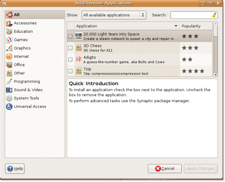The height and width of the screenshot is (182, 225).
Task: Select the Graphics category label
Action: pyautogui.click(x=22, y=48)
